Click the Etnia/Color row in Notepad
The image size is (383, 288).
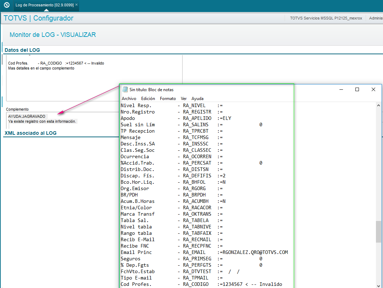[172, 207]
